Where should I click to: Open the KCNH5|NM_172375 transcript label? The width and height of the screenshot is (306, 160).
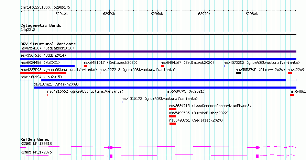pyautogui.click(x=36, y=152)
